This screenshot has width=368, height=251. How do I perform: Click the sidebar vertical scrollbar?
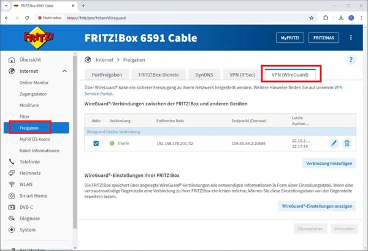(x=75, y=142)
